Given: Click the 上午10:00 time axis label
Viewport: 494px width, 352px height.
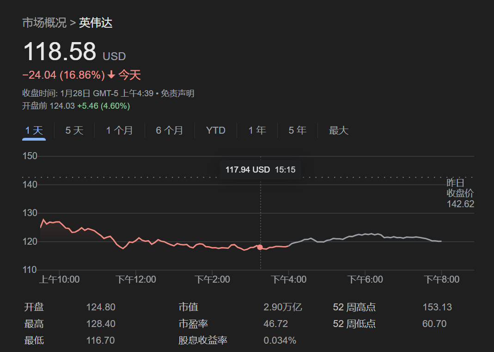Looking at the screenshot, I should click(x=59, y=279).
